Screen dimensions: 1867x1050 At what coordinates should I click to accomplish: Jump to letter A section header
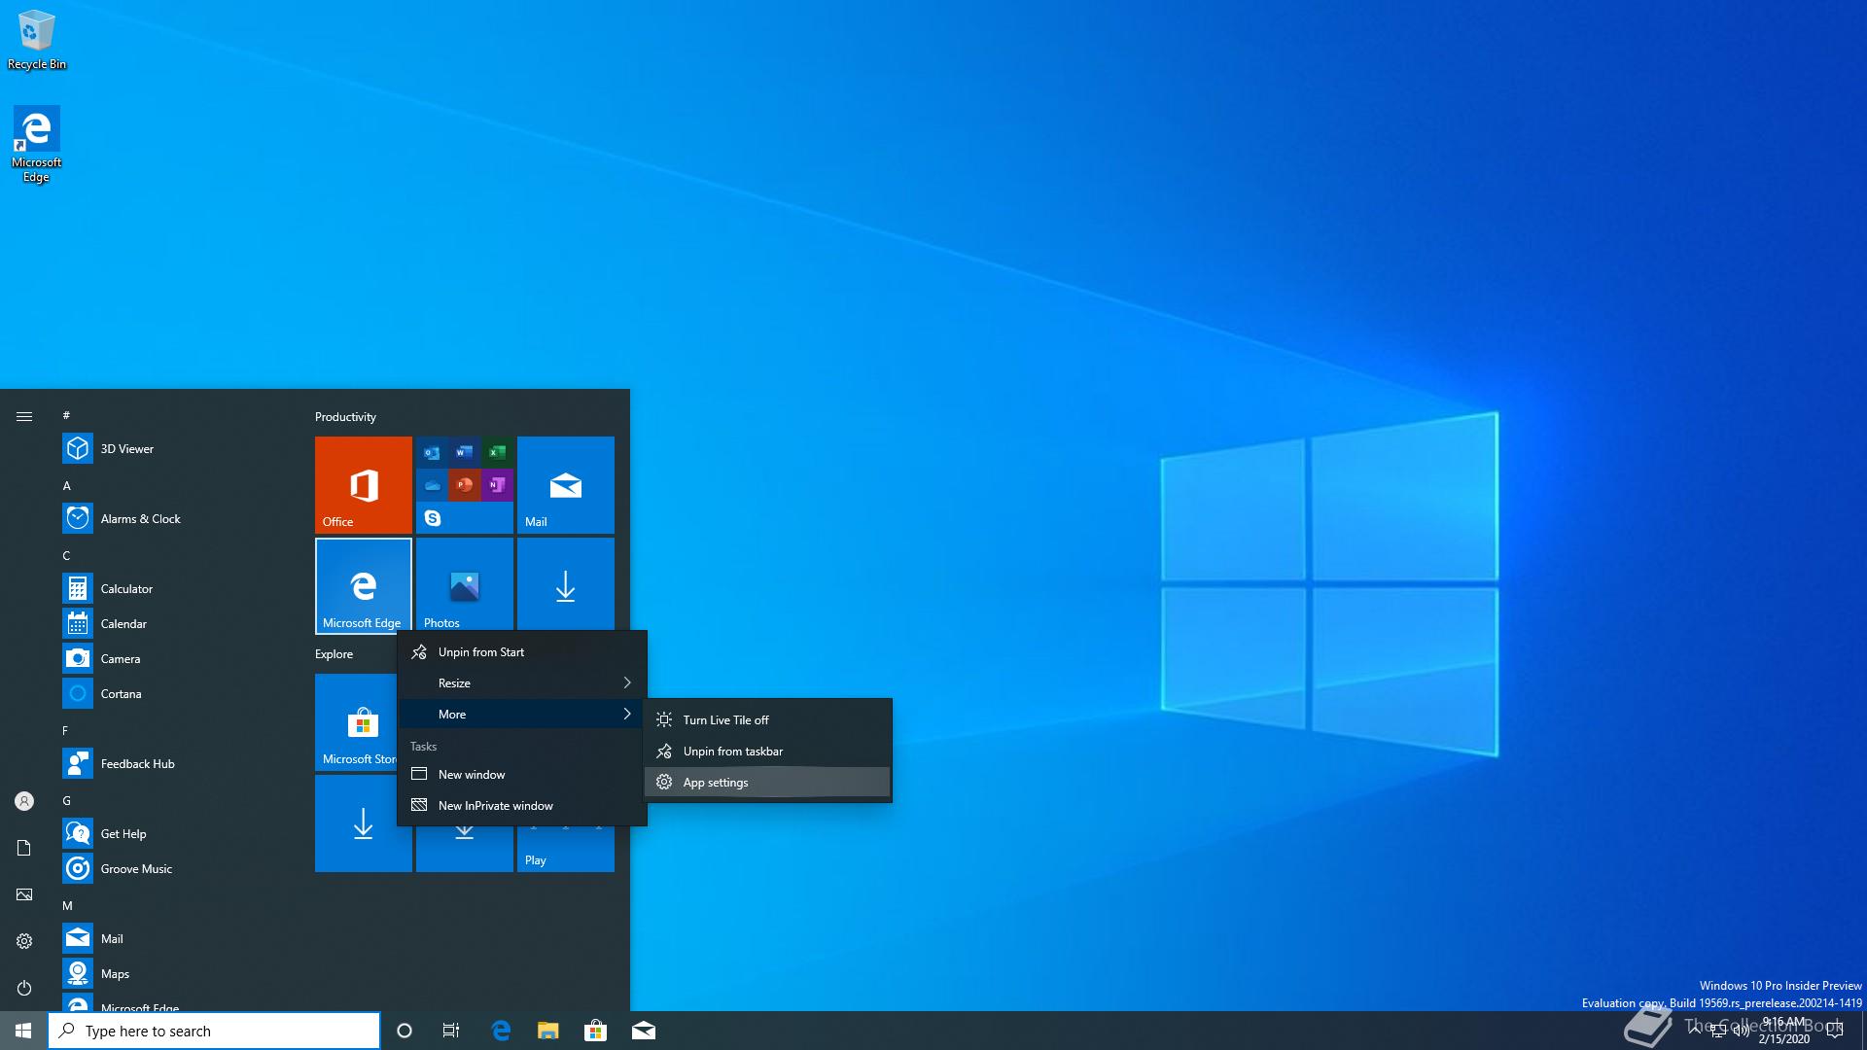(66, 485)
